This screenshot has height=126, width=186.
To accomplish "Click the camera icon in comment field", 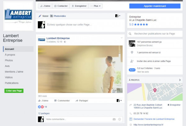I will coord(114,119).
